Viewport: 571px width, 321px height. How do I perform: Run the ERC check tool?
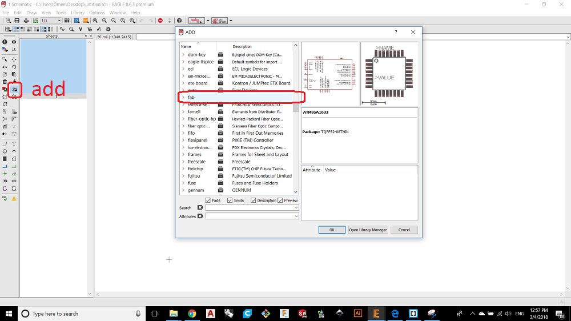[5, 199]
